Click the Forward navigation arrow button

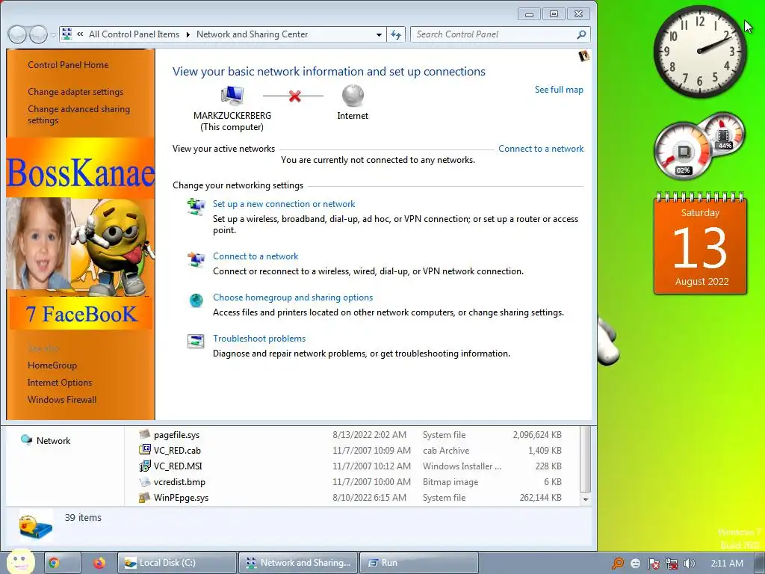(x=38, y=34)
